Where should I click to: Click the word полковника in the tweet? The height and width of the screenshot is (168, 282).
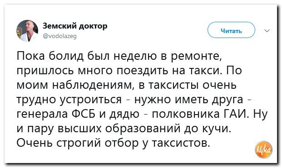click(186, 114)
